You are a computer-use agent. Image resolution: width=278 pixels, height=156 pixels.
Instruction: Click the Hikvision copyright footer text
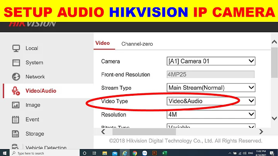(x=186, y=141)
